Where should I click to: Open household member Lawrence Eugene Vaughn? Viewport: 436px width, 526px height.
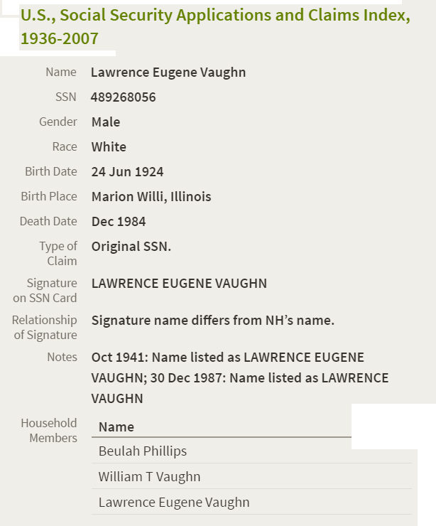(174, 503)
